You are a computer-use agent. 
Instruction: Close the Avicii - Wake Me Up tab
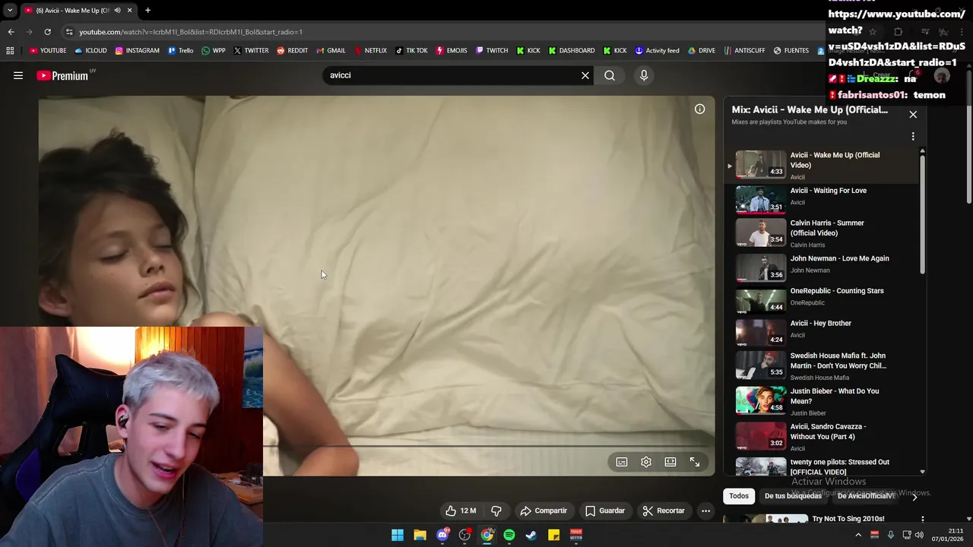tap(129, 11)
